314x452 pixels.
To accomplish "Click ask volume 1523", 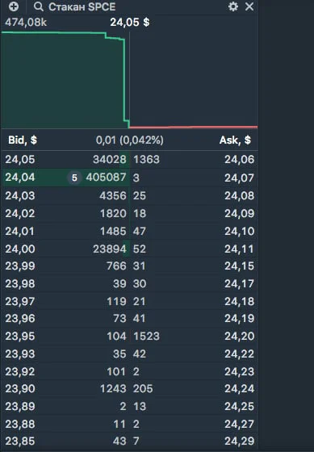I will click(146, 336).
